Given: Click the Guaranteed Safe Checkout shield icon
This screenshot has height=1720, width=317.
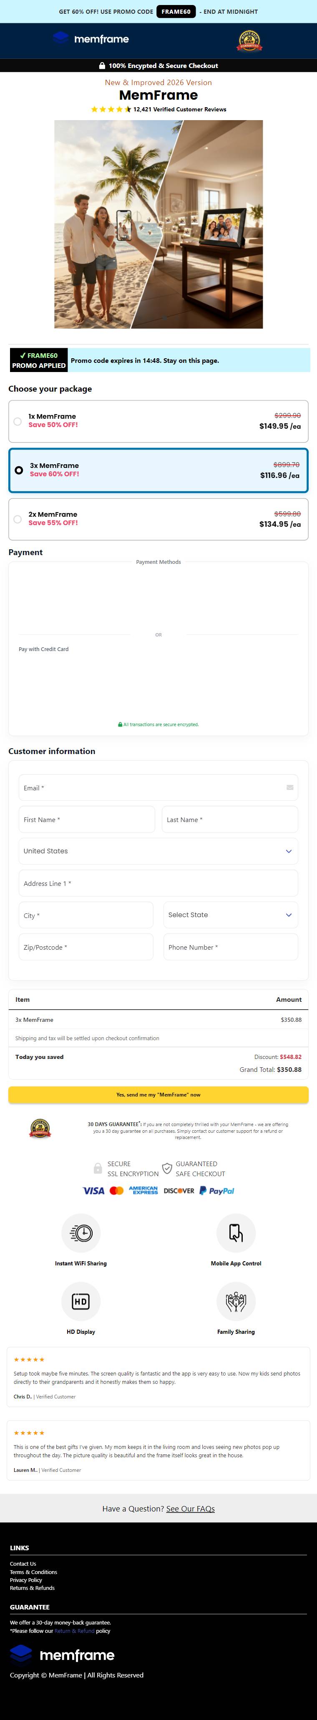Looking at the screenshot, I should (167, 1169).
